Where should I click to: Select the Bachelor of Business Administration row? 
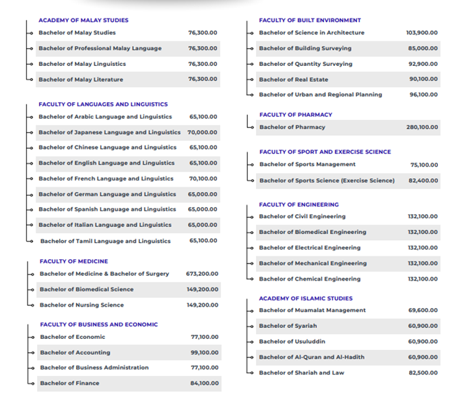pos(129,368)
